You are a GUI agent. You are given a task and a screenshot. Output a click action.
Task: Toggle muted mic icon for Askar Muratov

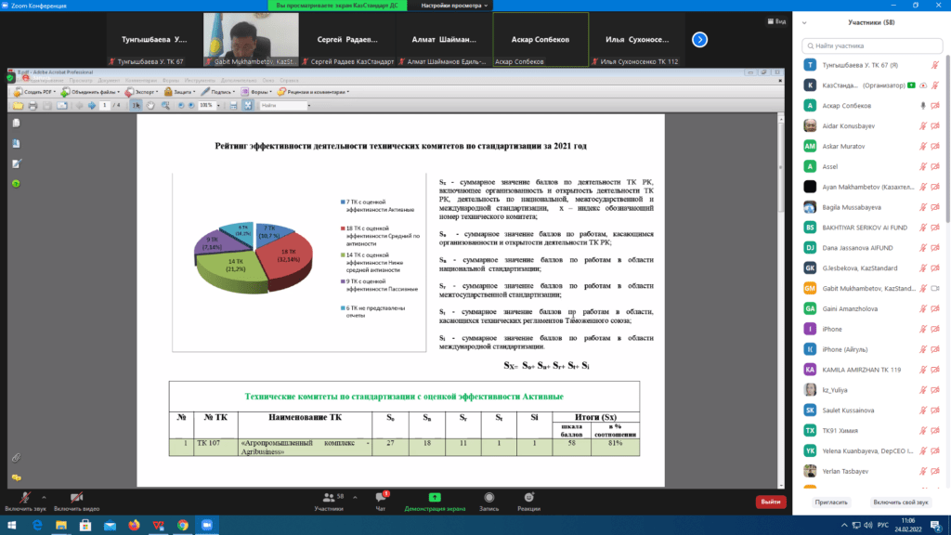point(923,146)
